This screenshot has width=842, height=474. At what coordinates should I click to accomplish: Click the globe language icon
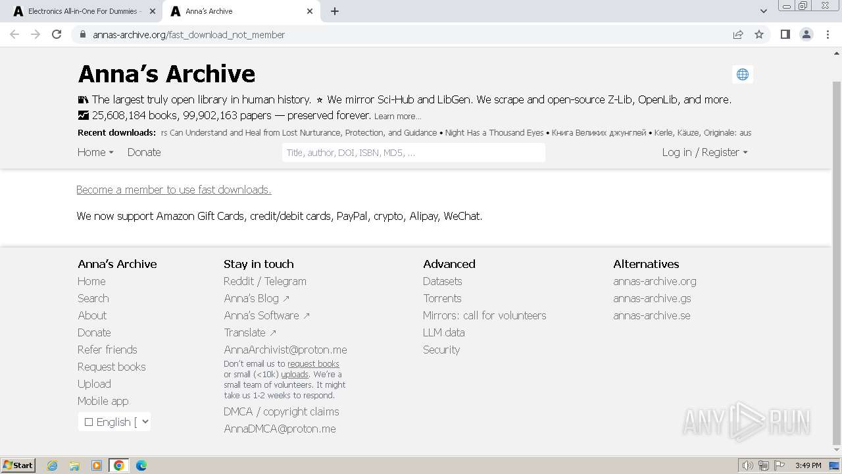point(743,74)
